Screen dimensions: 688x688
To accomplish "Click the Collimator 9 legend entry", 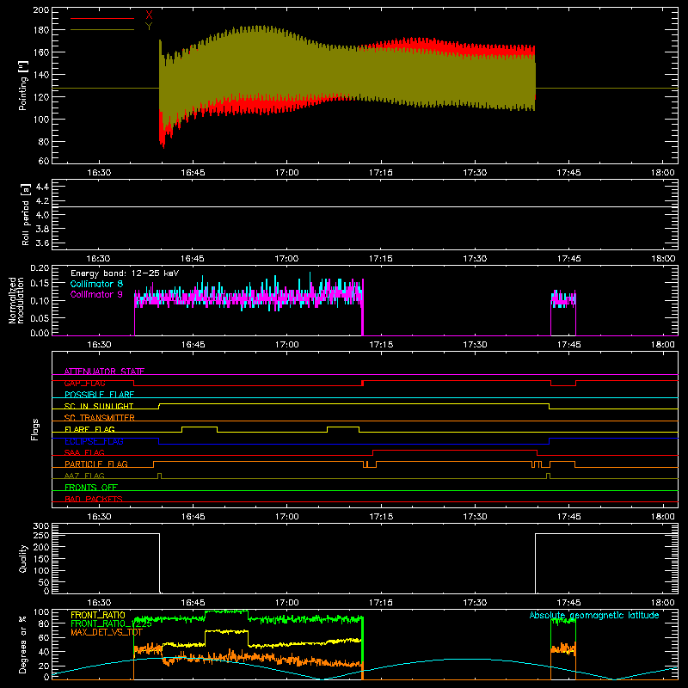I will [96, 294].
